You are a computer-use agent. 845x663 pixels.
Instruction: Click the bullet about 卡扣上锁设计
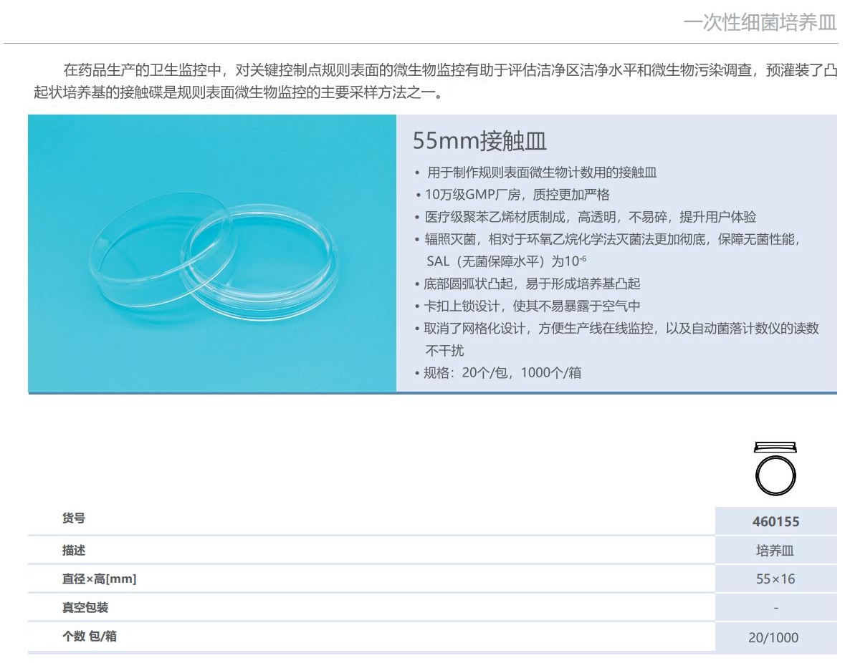[527, 306]
